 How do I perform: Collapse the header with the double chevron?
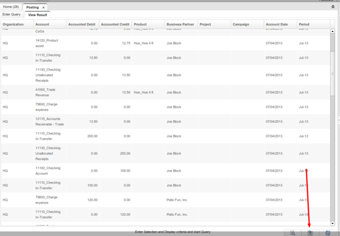[x=333, y=6]
